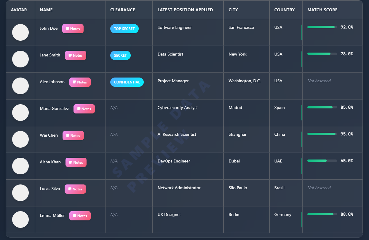This screenshot has height=240, width=369.
Task: Open Notes for Emma Müller
Action: 80,216
